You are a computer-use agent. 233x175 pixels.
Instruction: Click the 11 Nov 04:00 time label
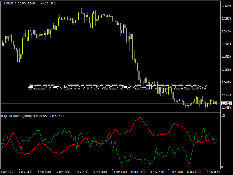tap(157, 172)
